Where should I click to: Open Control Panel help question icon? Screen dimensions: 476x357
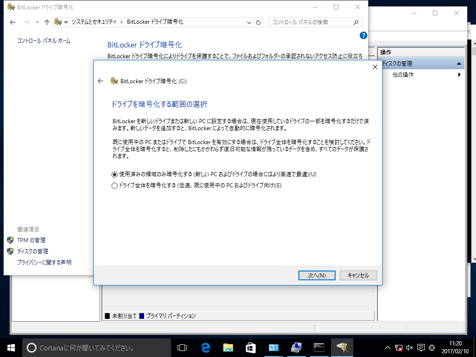pyautogui.click(x=364, y=35)
